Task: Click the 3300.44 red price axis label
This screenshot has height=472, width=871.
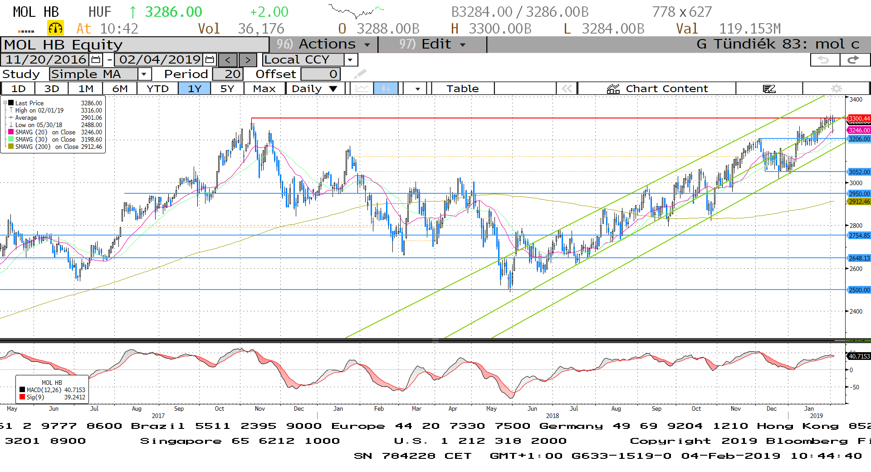Action: (859, 118)
